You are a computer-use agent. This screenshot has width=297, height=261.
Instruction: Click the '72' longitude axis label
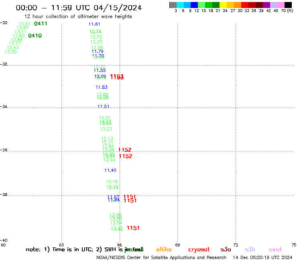pos(236,245)
